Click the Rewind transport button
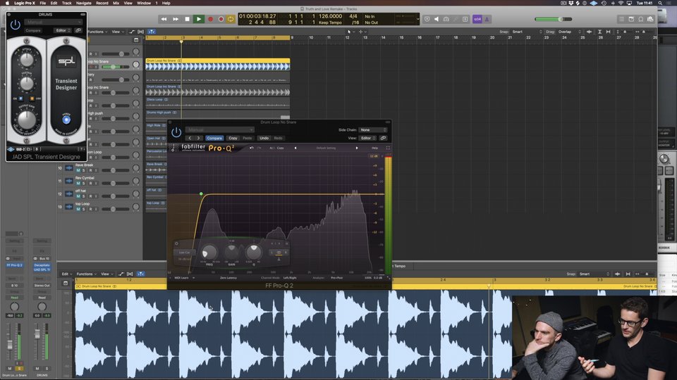 pyautogui.click(x=164, y=19)
